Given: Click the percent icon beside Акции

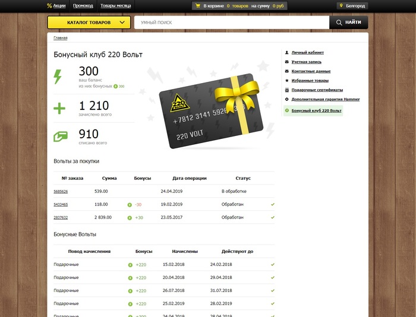Looking at the screenshot, I should pos(49,5).
